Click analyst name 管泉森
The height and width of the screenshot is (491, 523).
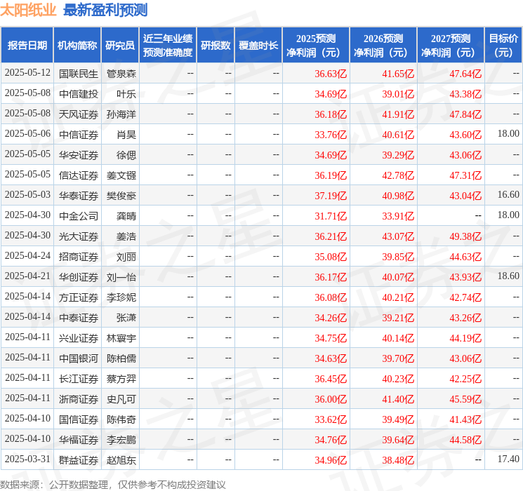click(x=121, y=74)
